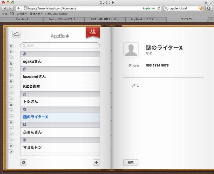
Task: Enter full screen with arrows icon
Action: 211,2
